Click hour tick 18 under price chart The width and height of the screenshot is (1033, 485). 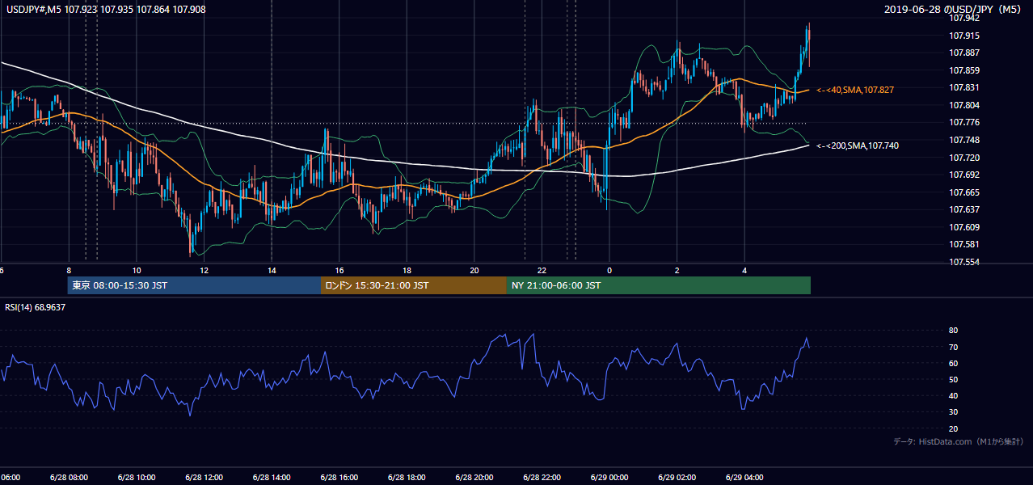[407, 270]
